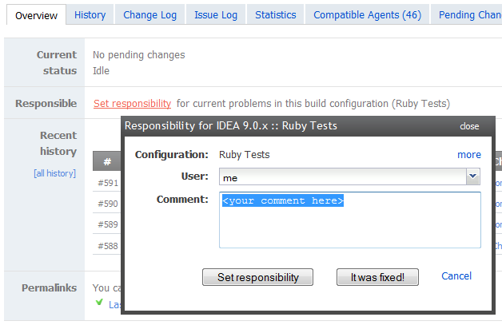Open the History tab
This screenshot has height=325, width=502.
pos(90,14)
